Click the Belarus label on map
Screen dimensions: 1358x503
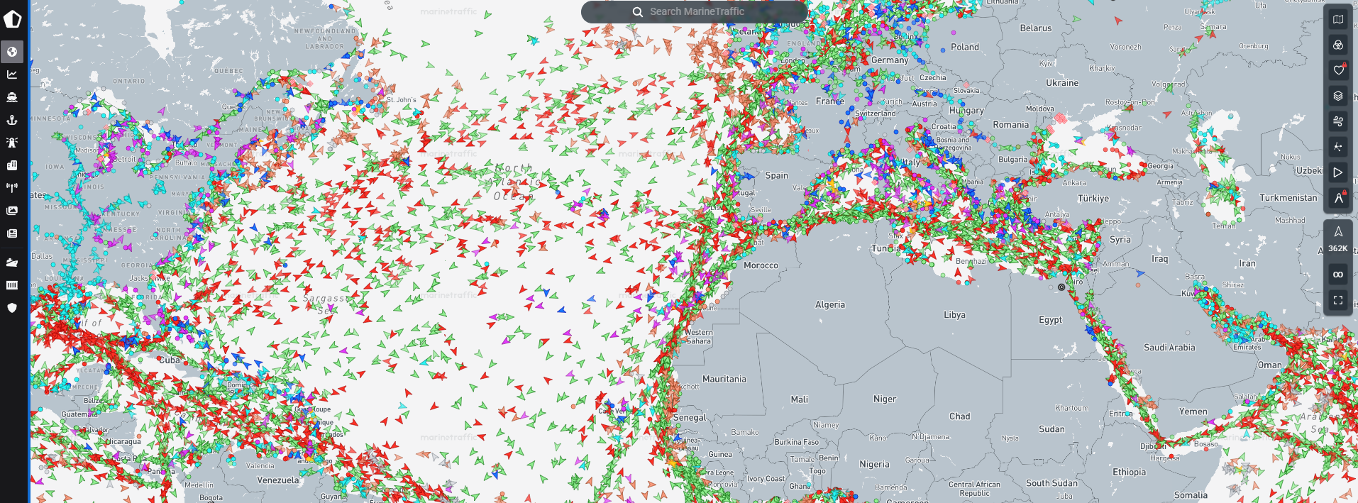(1036, 28)
